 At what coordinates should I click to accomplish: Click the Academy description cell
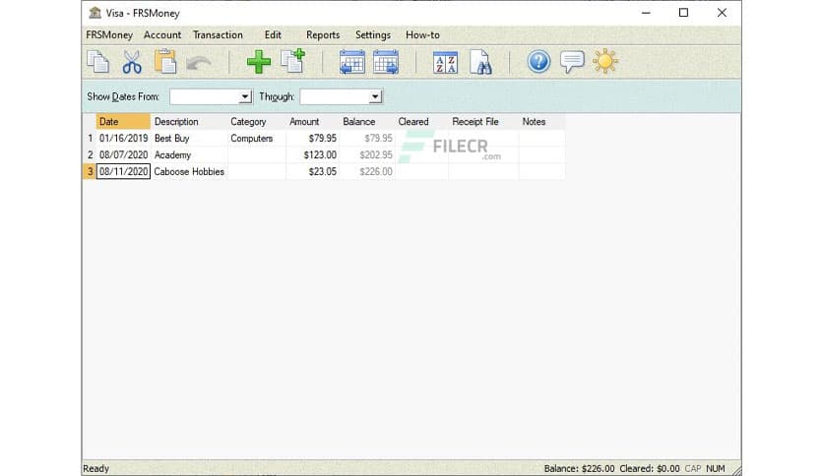189,155
